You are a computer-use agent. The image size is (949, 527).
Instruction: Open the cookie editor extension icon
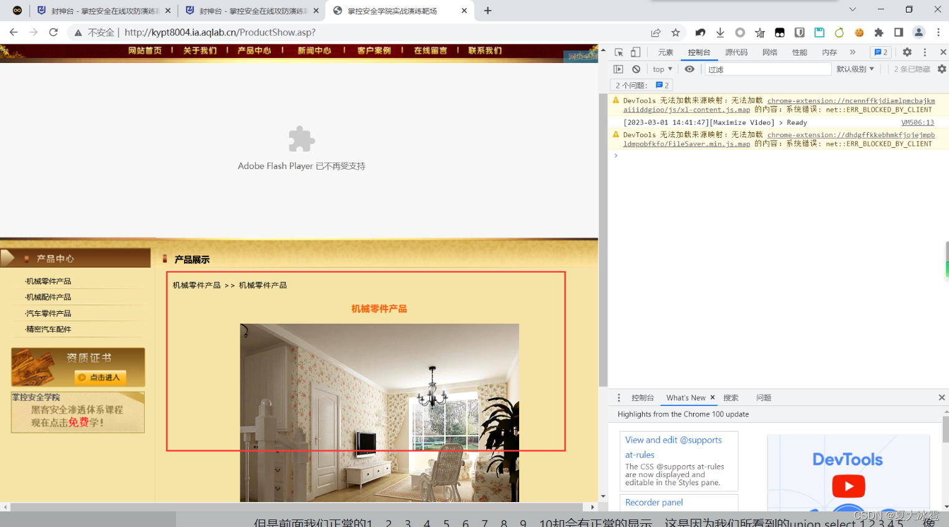859,32
